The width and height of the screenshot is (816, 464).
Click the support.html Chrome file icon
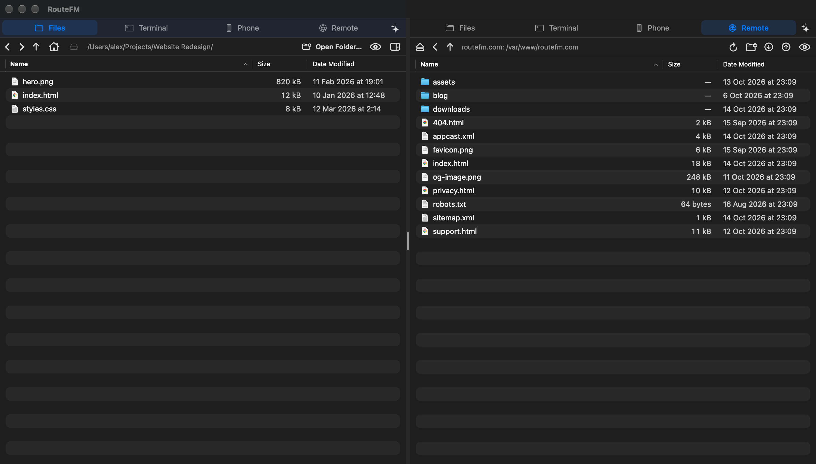coord(425,231)
